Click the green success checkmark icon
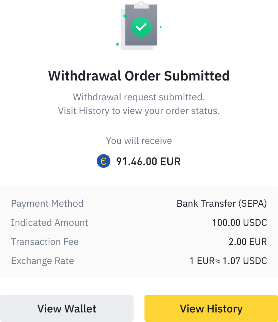 pos(141,27)
